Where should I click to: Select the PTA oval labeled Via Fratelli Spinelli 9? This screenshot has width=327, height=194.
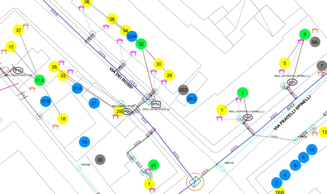click(x=292, y=82)
